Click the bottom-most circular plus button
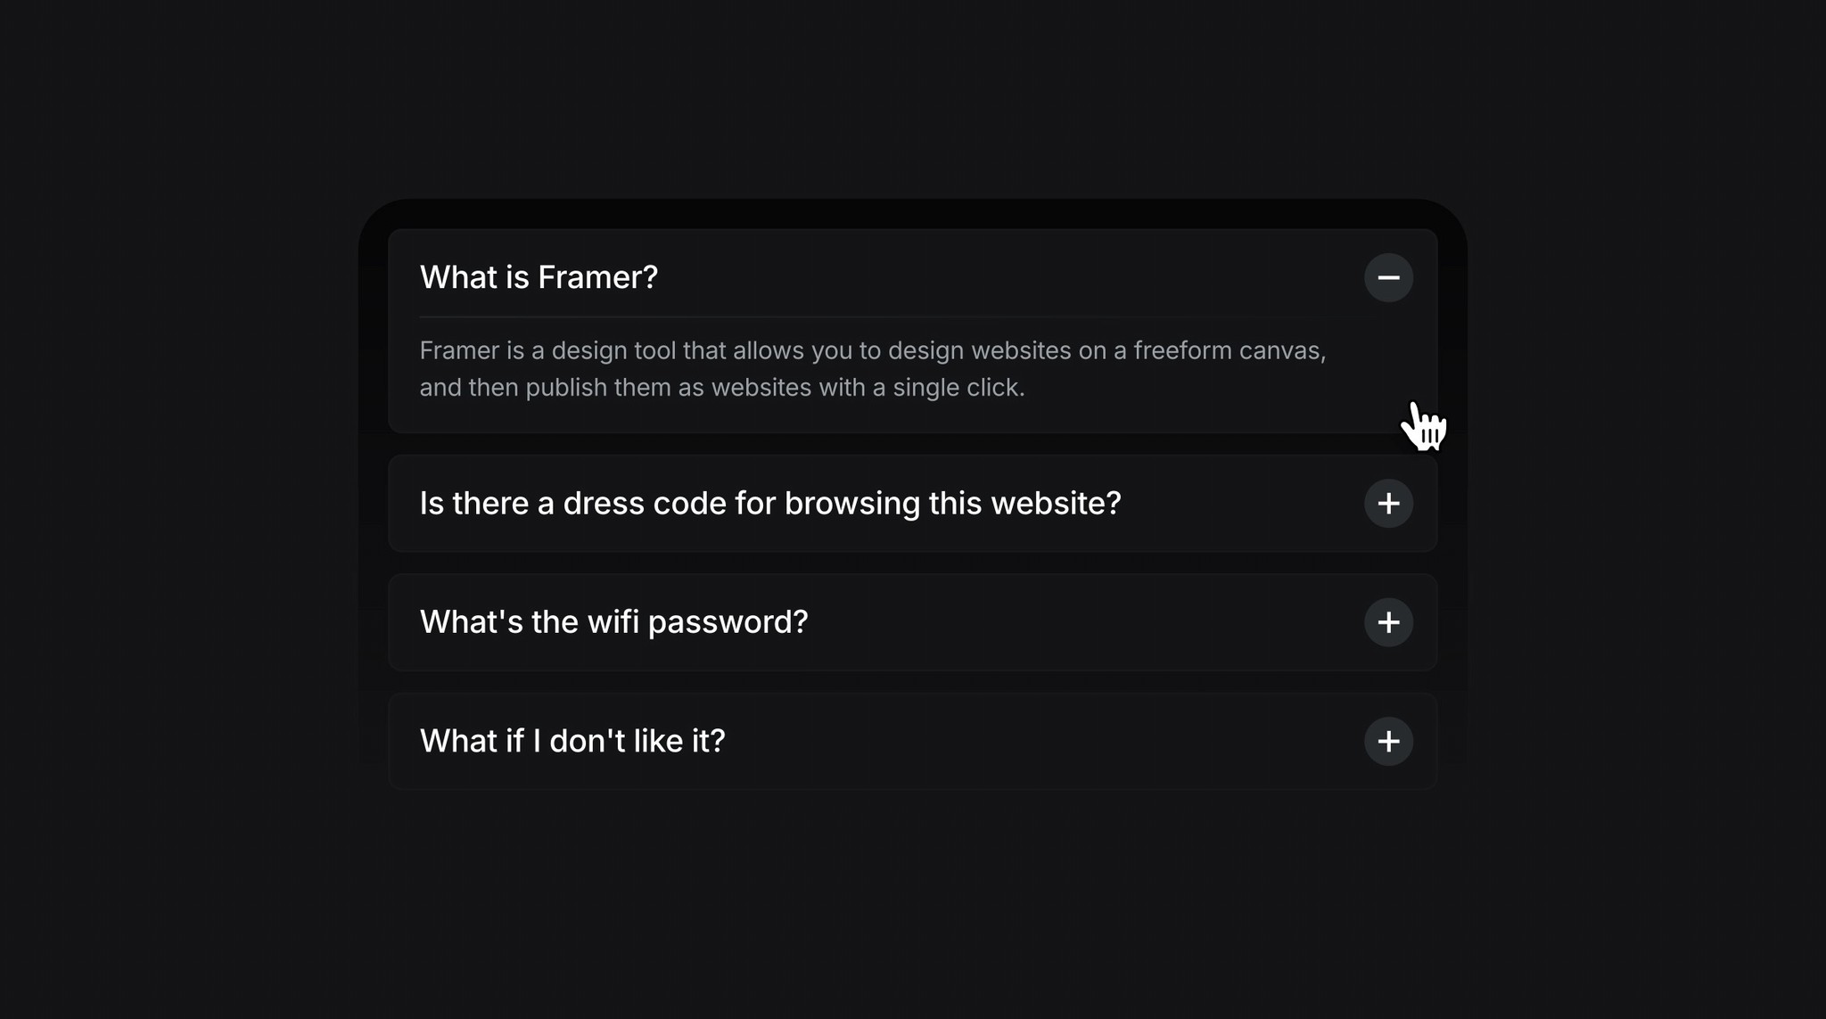 pyautogui.click(x=1389, y=741)
